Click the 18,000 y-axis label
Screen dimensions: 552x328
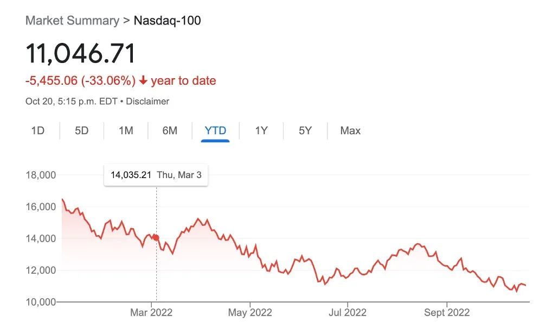click(41, 175)
